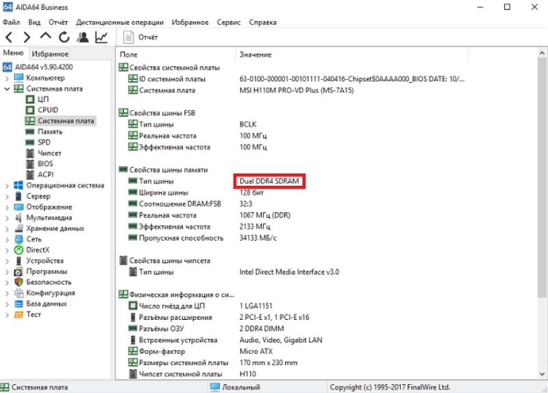Switch to the Меню tab
The height and width of the screenshot is (393, 548).
13,53
